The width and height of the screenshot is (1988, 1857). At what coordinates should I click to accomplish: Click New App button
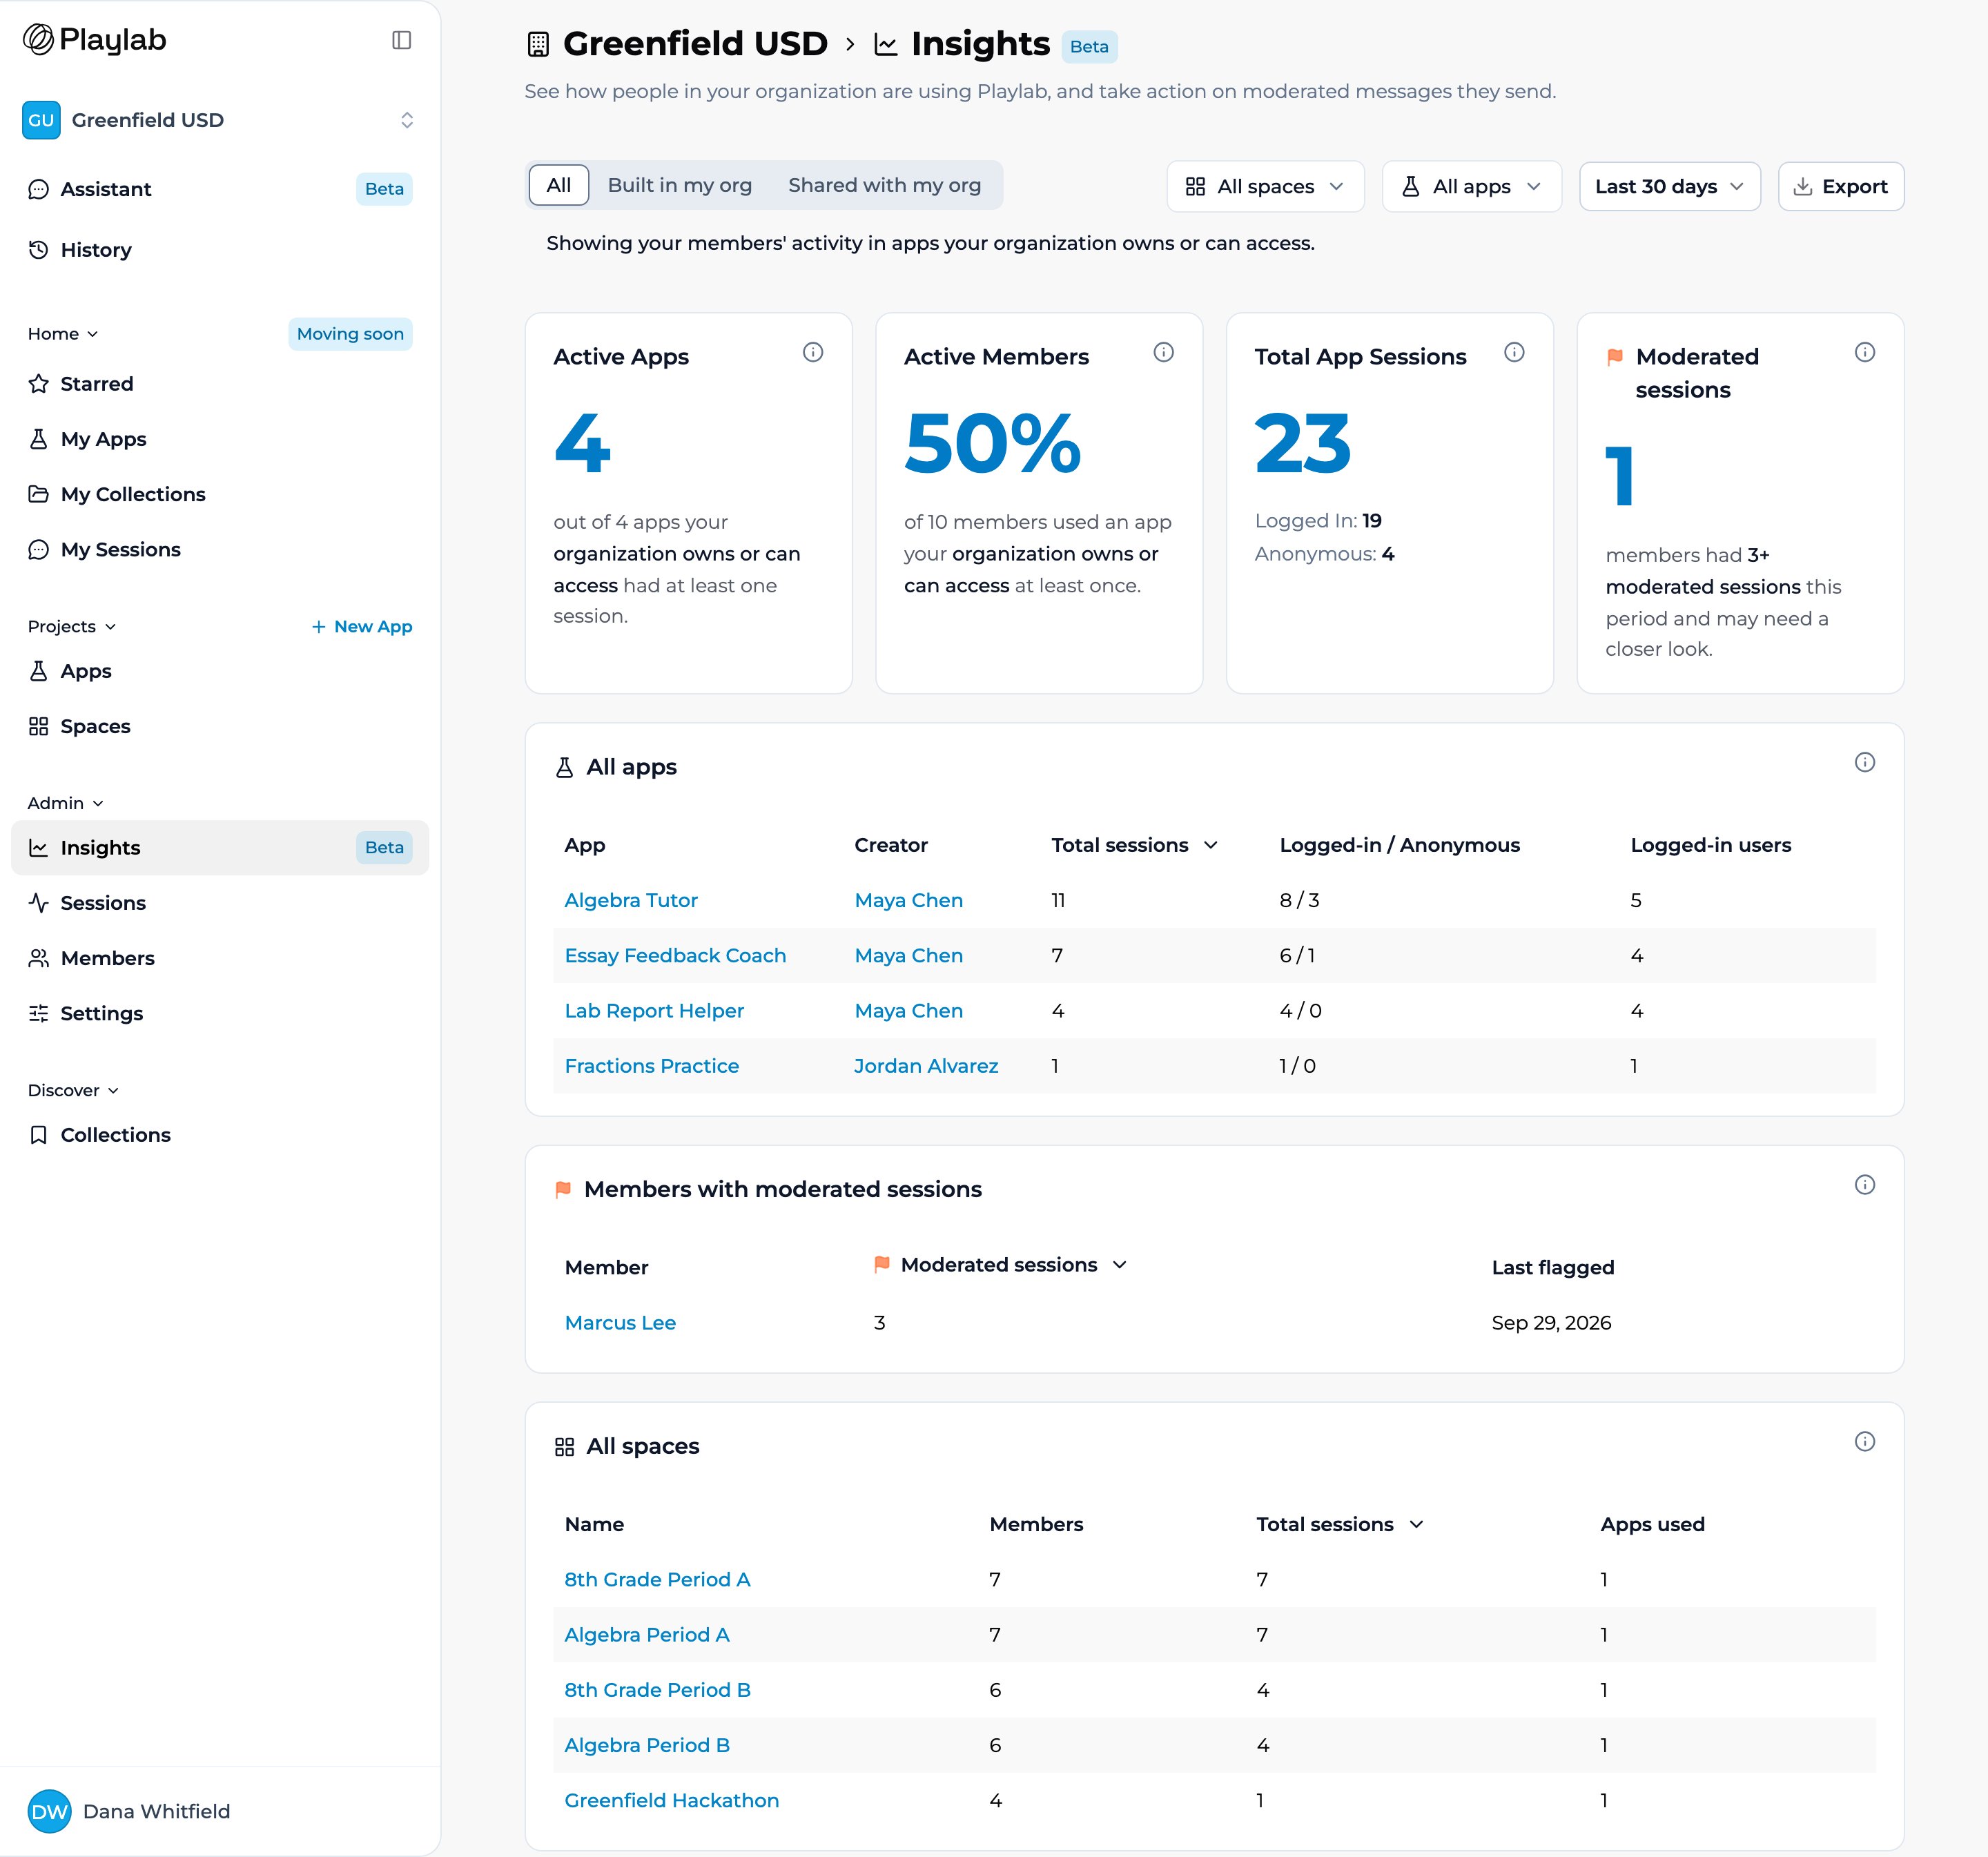(x=361, y=626)
